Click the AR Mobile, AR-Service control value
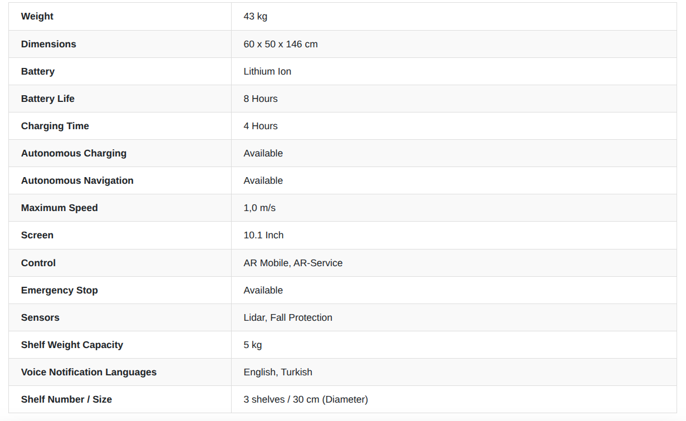This screenshot has height=421, width=686. pyautogui.click(x=293, y=263)
